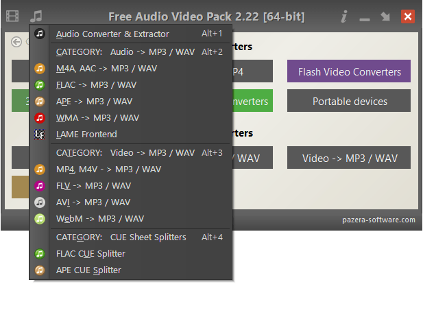Image resolution: width=423 pixels, height=315 pixels.
Task: Select APE CUE Splitter menu item
Action: [130, 270]
